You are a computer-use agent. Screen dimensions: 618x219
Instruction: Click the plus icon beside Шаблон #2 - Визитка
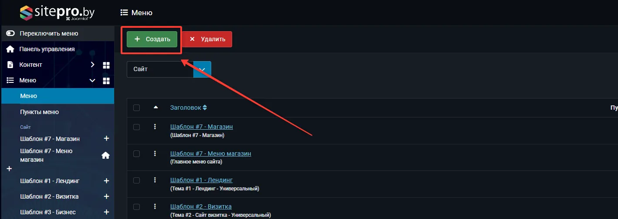[x=106, y=196]
